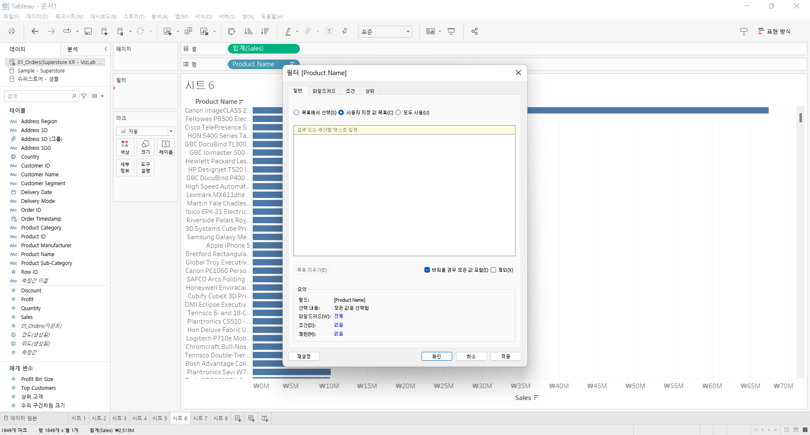Click the filter value text entry field
This screenshot has width=810, height=435.
tap(404, 130)
